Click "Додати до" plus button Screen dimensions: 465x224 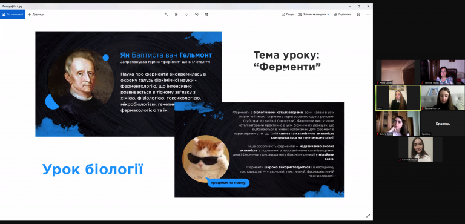click(x=36, y=15)
